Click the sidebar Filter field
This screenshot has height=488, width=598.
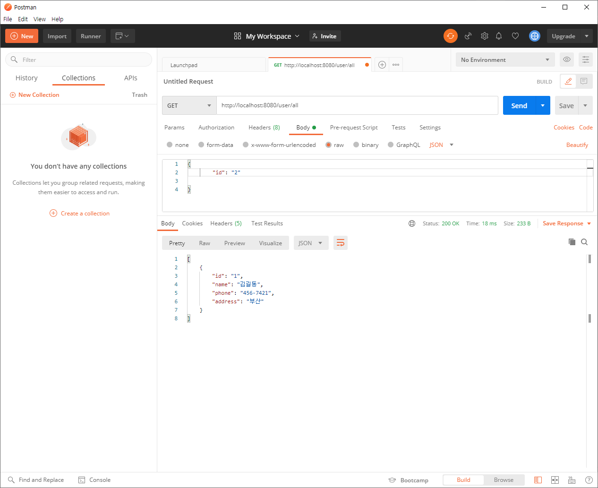click(x=78, y=60)
